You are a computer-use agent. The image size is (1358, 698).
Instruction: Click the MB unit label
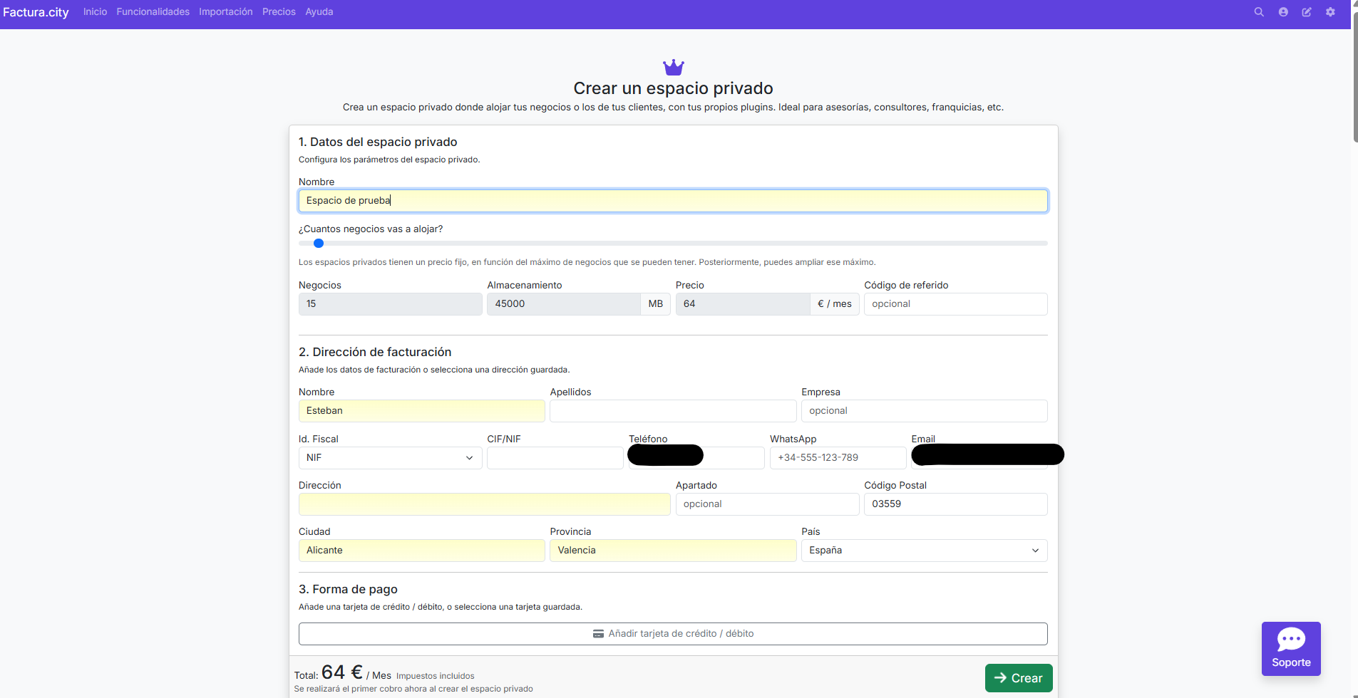click(x=656, y=304)
